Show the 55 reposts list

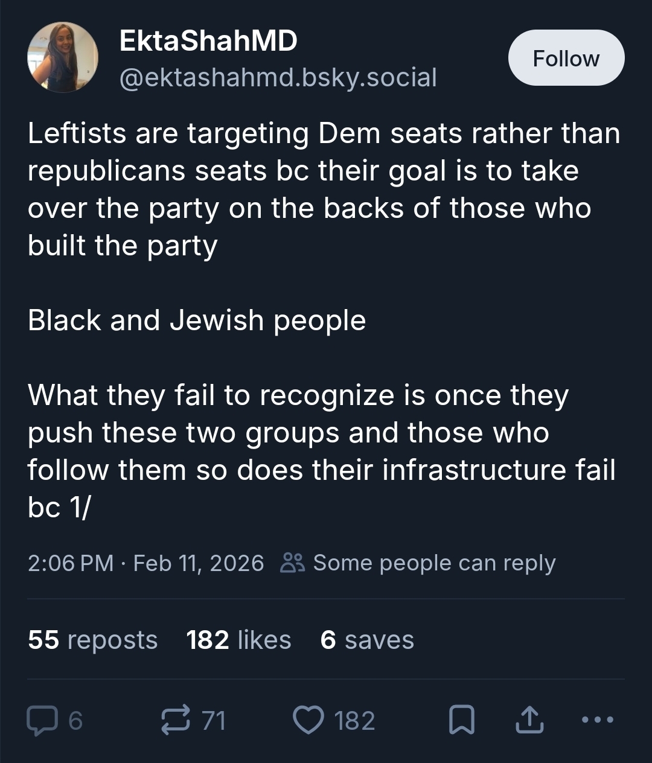click(x=92, y=640)
